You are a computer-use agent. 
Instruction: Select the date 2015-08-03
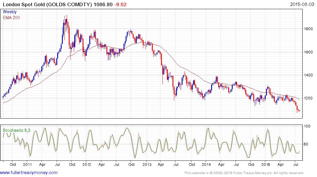302,4
